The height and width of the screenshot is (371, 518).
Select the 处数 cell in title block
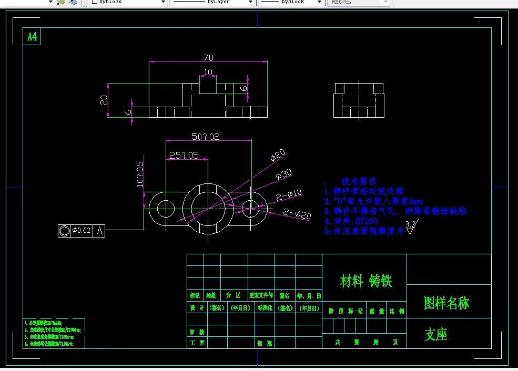[211, 295]
